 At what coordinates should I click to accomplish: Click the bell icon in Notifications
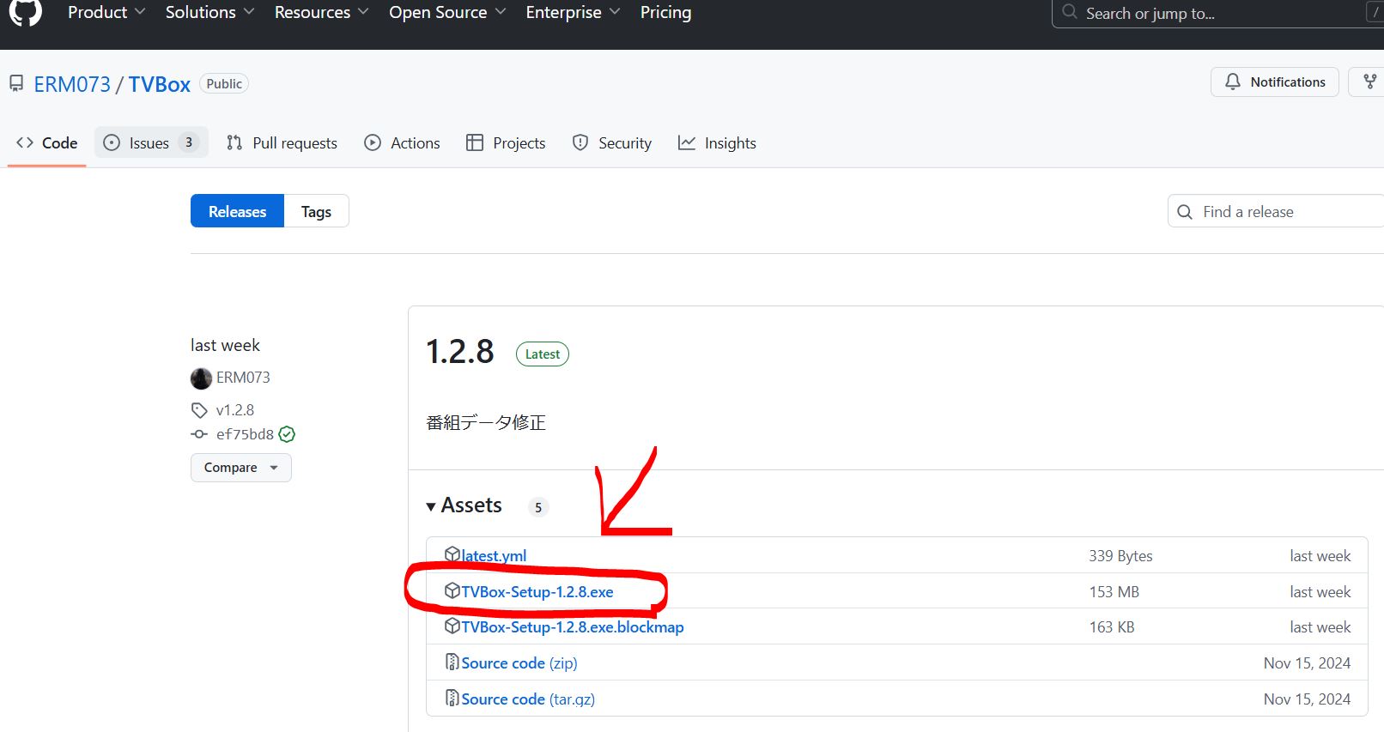(x=1233, y=82)
